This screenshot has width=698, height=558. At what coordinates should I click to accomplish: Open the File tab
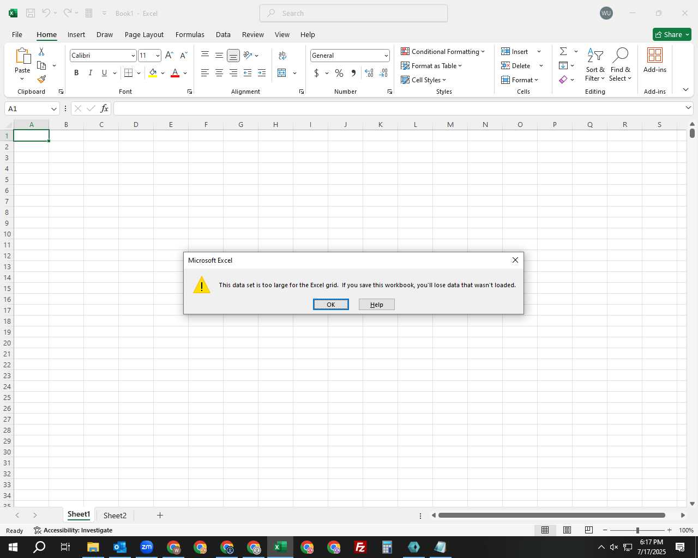(x=17, y=34)
